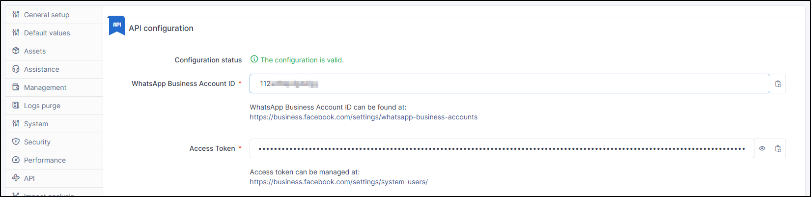Open the Logs purge section
This screenshot has height=197, width=811.
point(42,106)
